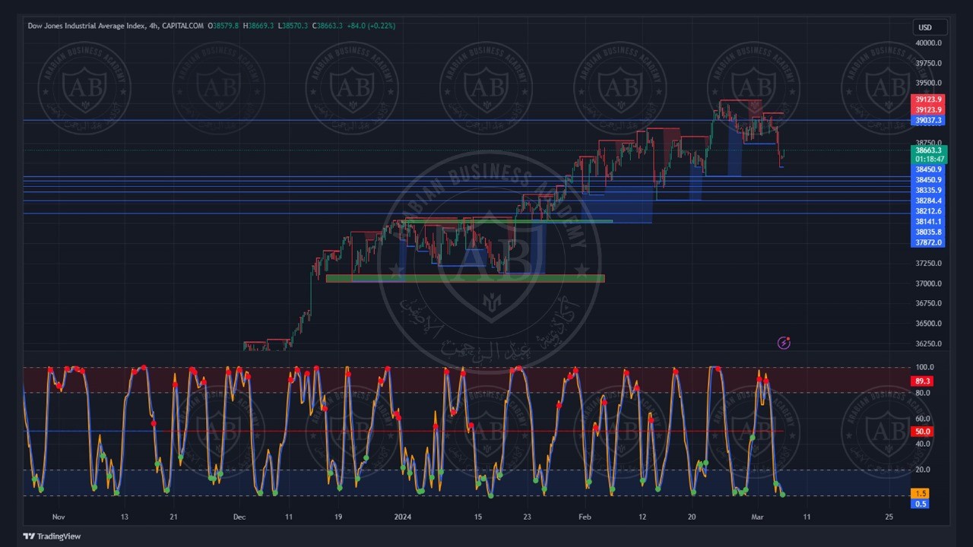Select the blue 0.5 indicator value label
This screenshot has height=547, width=973.
coord(921,504)
